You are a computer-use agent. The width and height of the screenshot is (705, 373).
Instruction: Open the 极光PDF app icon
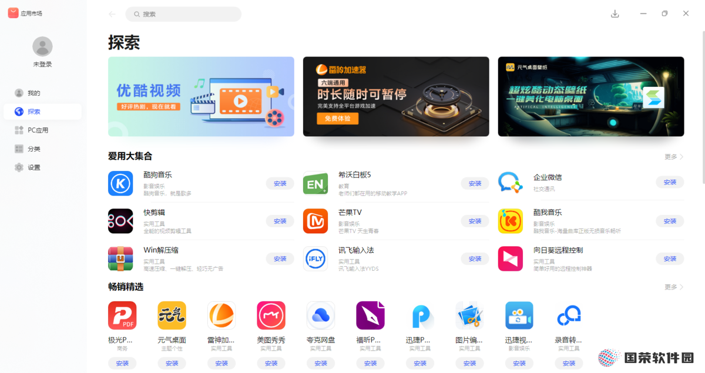click(x=122, y=315)
